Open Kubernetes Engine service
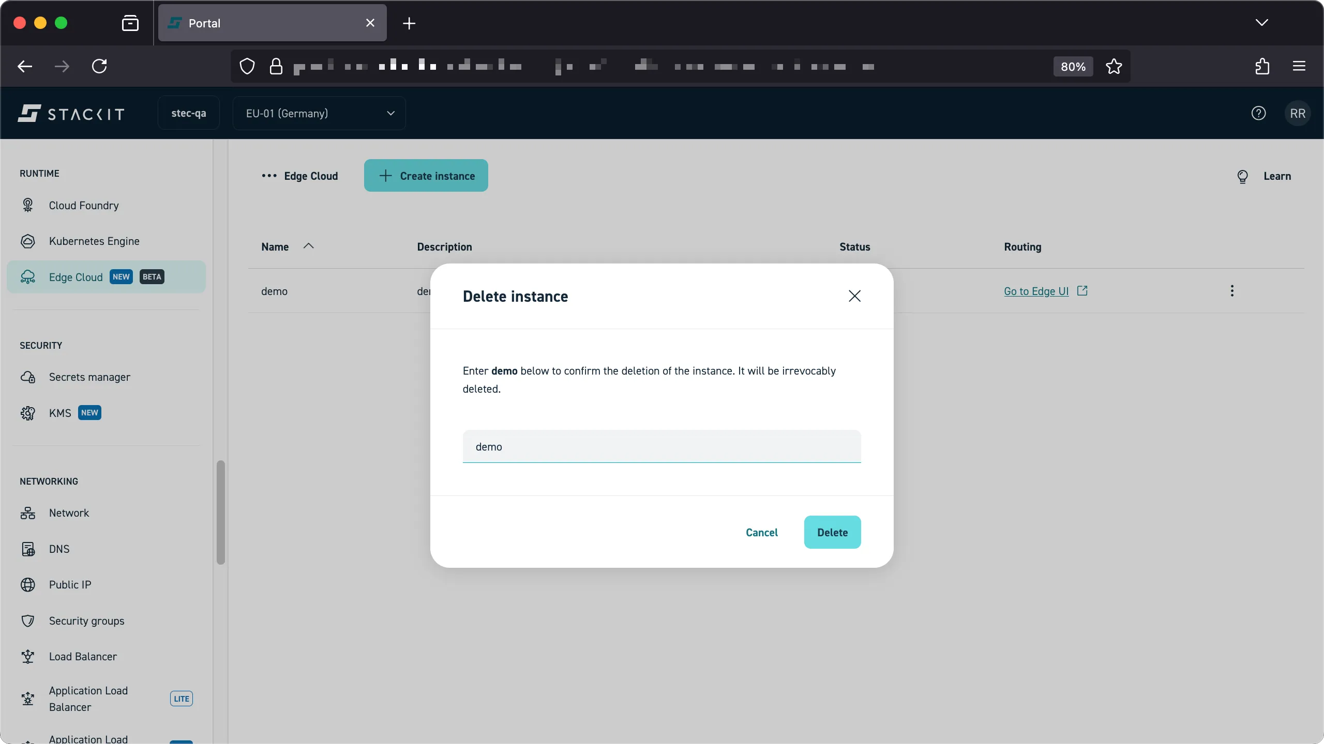This screenshot has height=744, width=1324. 95,241
